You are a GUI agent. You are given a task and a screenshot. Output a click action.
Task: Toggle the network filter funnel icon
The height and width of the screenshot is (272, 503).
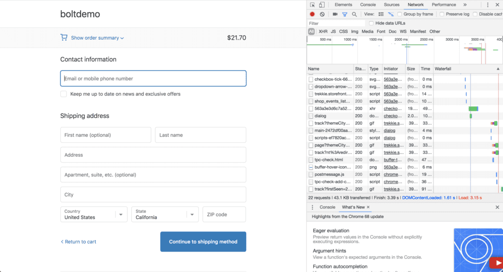[x=344, y=14]
